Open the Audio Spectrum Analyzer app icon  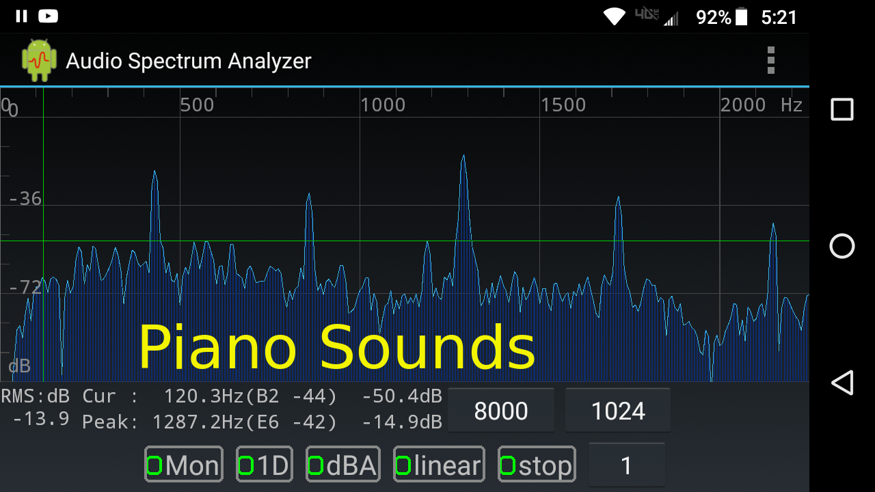38,60
